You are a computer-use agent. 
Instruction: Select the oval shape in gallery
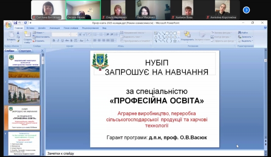(171, 33)
